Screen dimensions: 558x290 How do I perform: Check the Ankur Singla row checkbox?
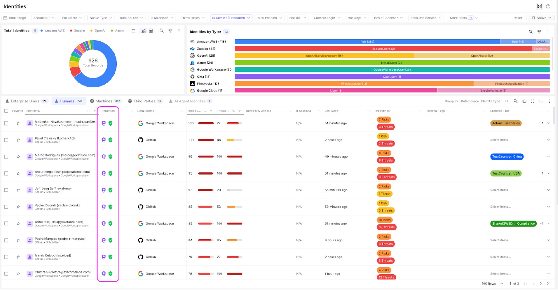[6, 173]
